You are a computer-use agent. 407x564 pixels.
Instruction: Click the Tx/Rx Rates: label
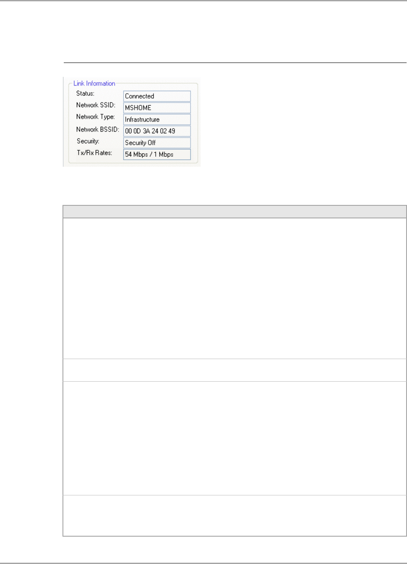(94, 153)
